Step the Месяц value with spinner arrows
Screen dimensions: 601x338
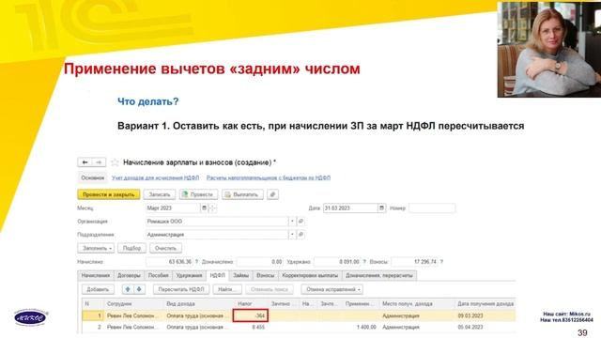[x=212, y=208]
